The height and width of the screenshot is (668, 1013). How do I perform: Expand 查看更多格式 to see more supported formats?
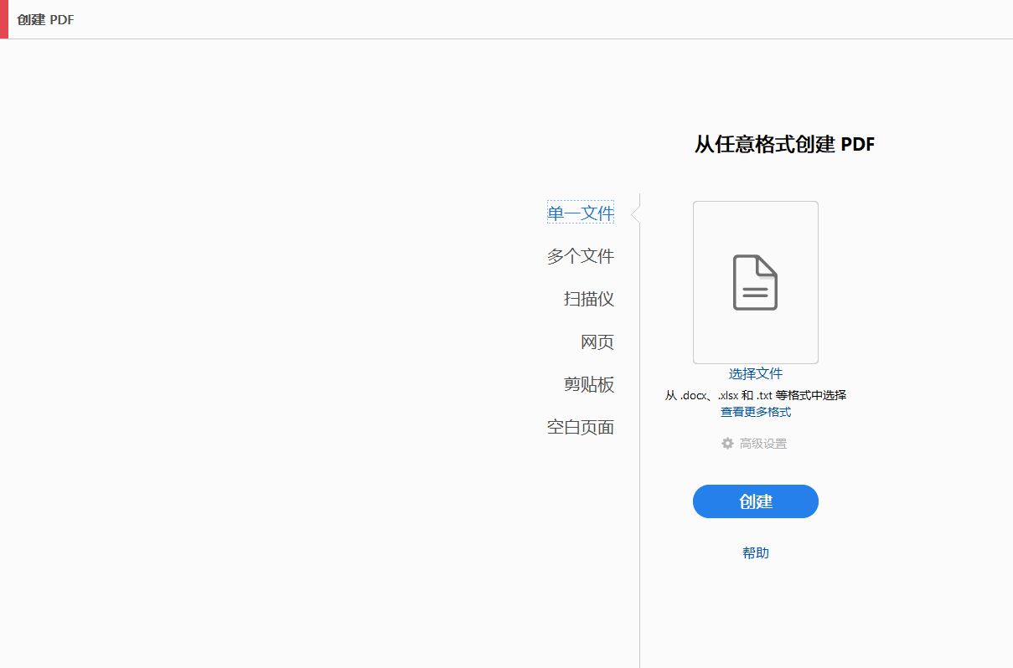point(755,411)
